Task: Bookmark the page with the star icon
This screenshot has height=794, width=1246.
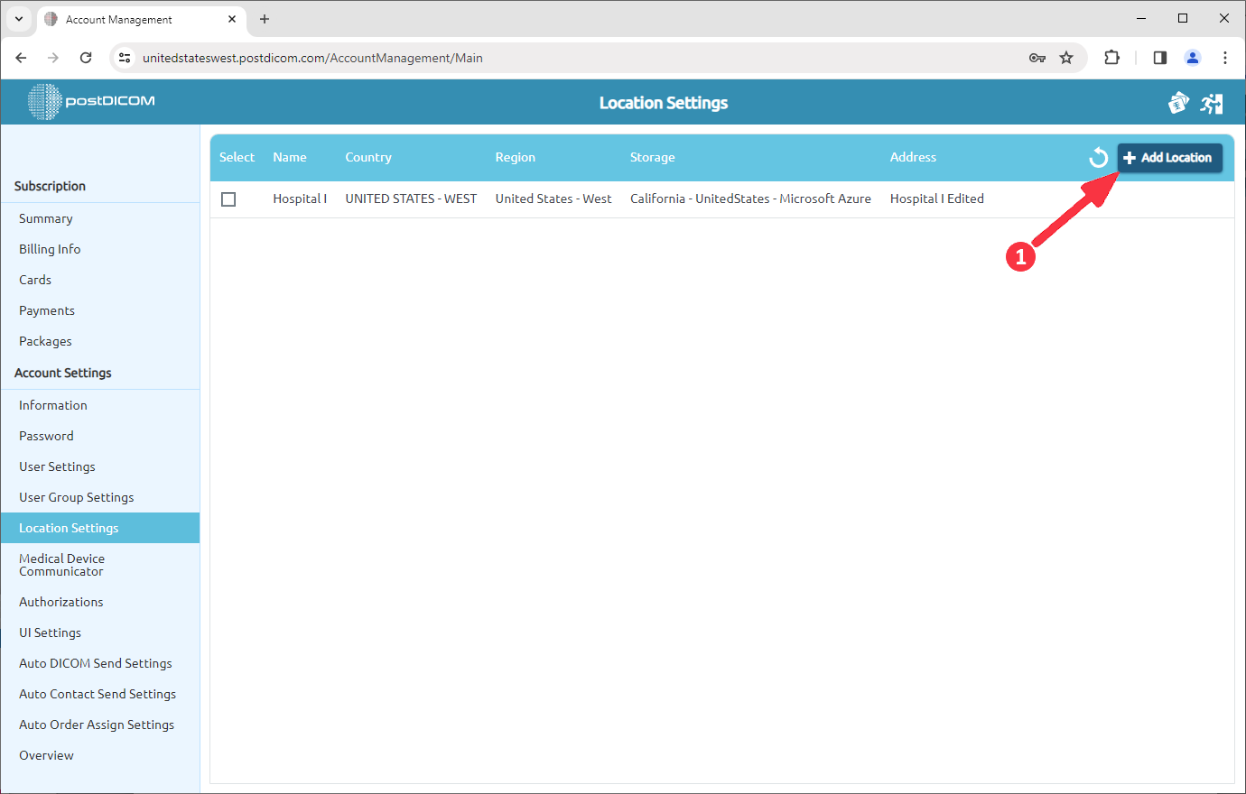Action: [x=1067, y=57]
